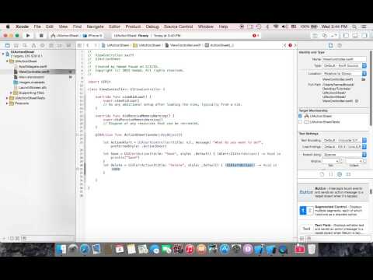This screenshot has width=373, height=280.
Task: Open the Code Snippet library
Action: coord(331,174)
